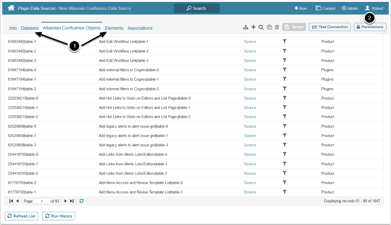Select the 254410755|table-2 ID cell
The width and height of the screenshot is (391, 225).
point(23,173)
